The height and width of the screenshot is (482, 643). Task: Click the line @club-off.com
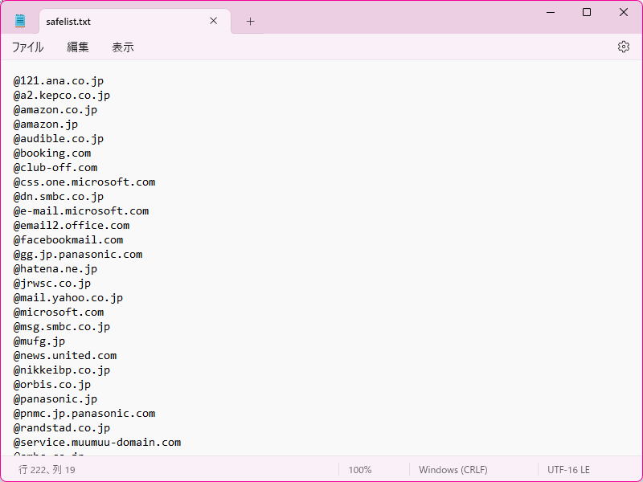(55, 168)
